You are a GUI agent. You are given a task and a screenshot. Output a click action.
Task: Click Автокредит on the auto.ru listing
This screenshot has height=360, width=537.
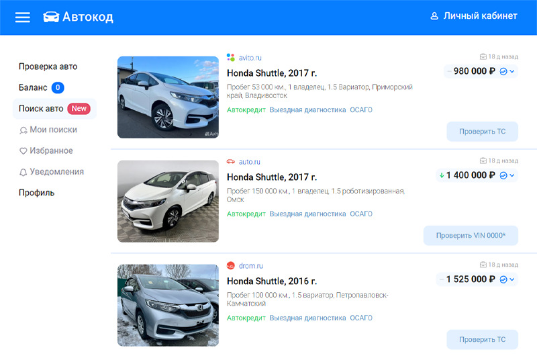coord(246,214)
